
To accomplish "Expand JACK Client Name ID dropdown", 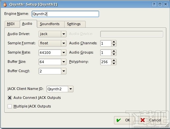I will (x=71, y=89).
